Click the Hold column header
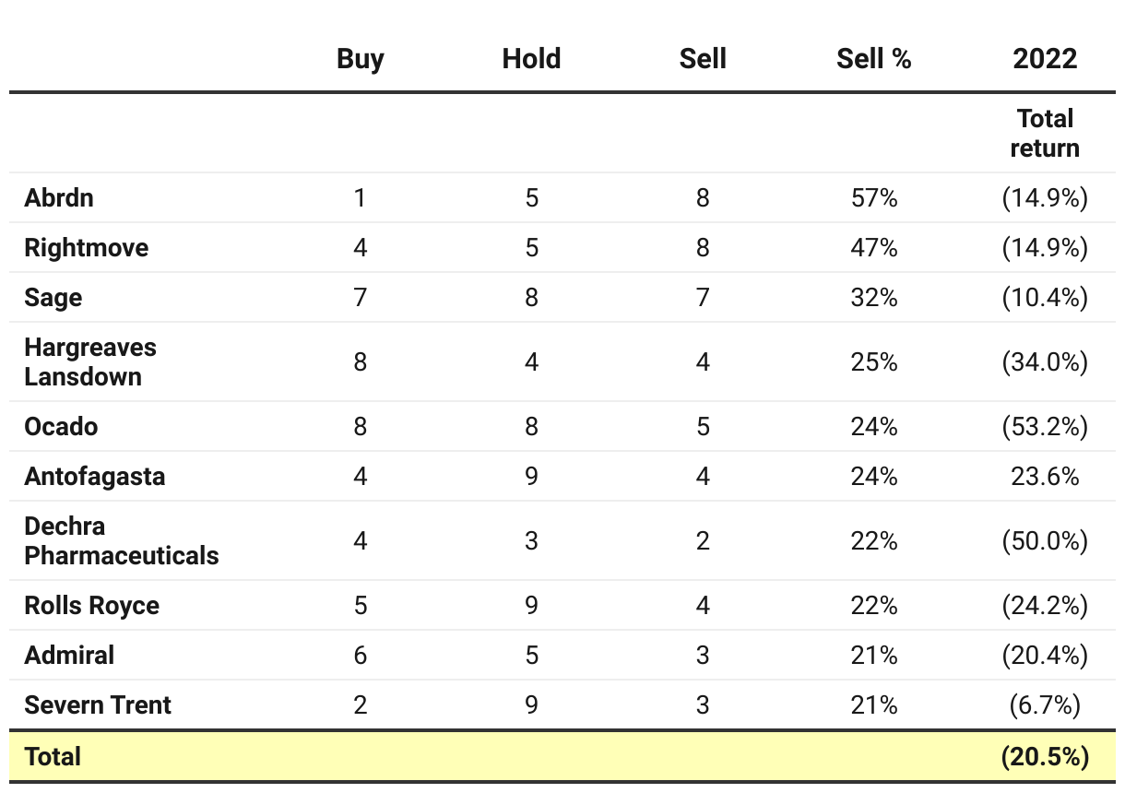Screen dimensions: 1125x793 (531, 59)
